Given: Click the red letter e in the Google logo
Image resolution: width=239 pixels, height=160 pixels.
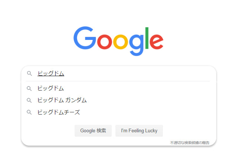Looking at the screenshot, I should coord(156,41).
